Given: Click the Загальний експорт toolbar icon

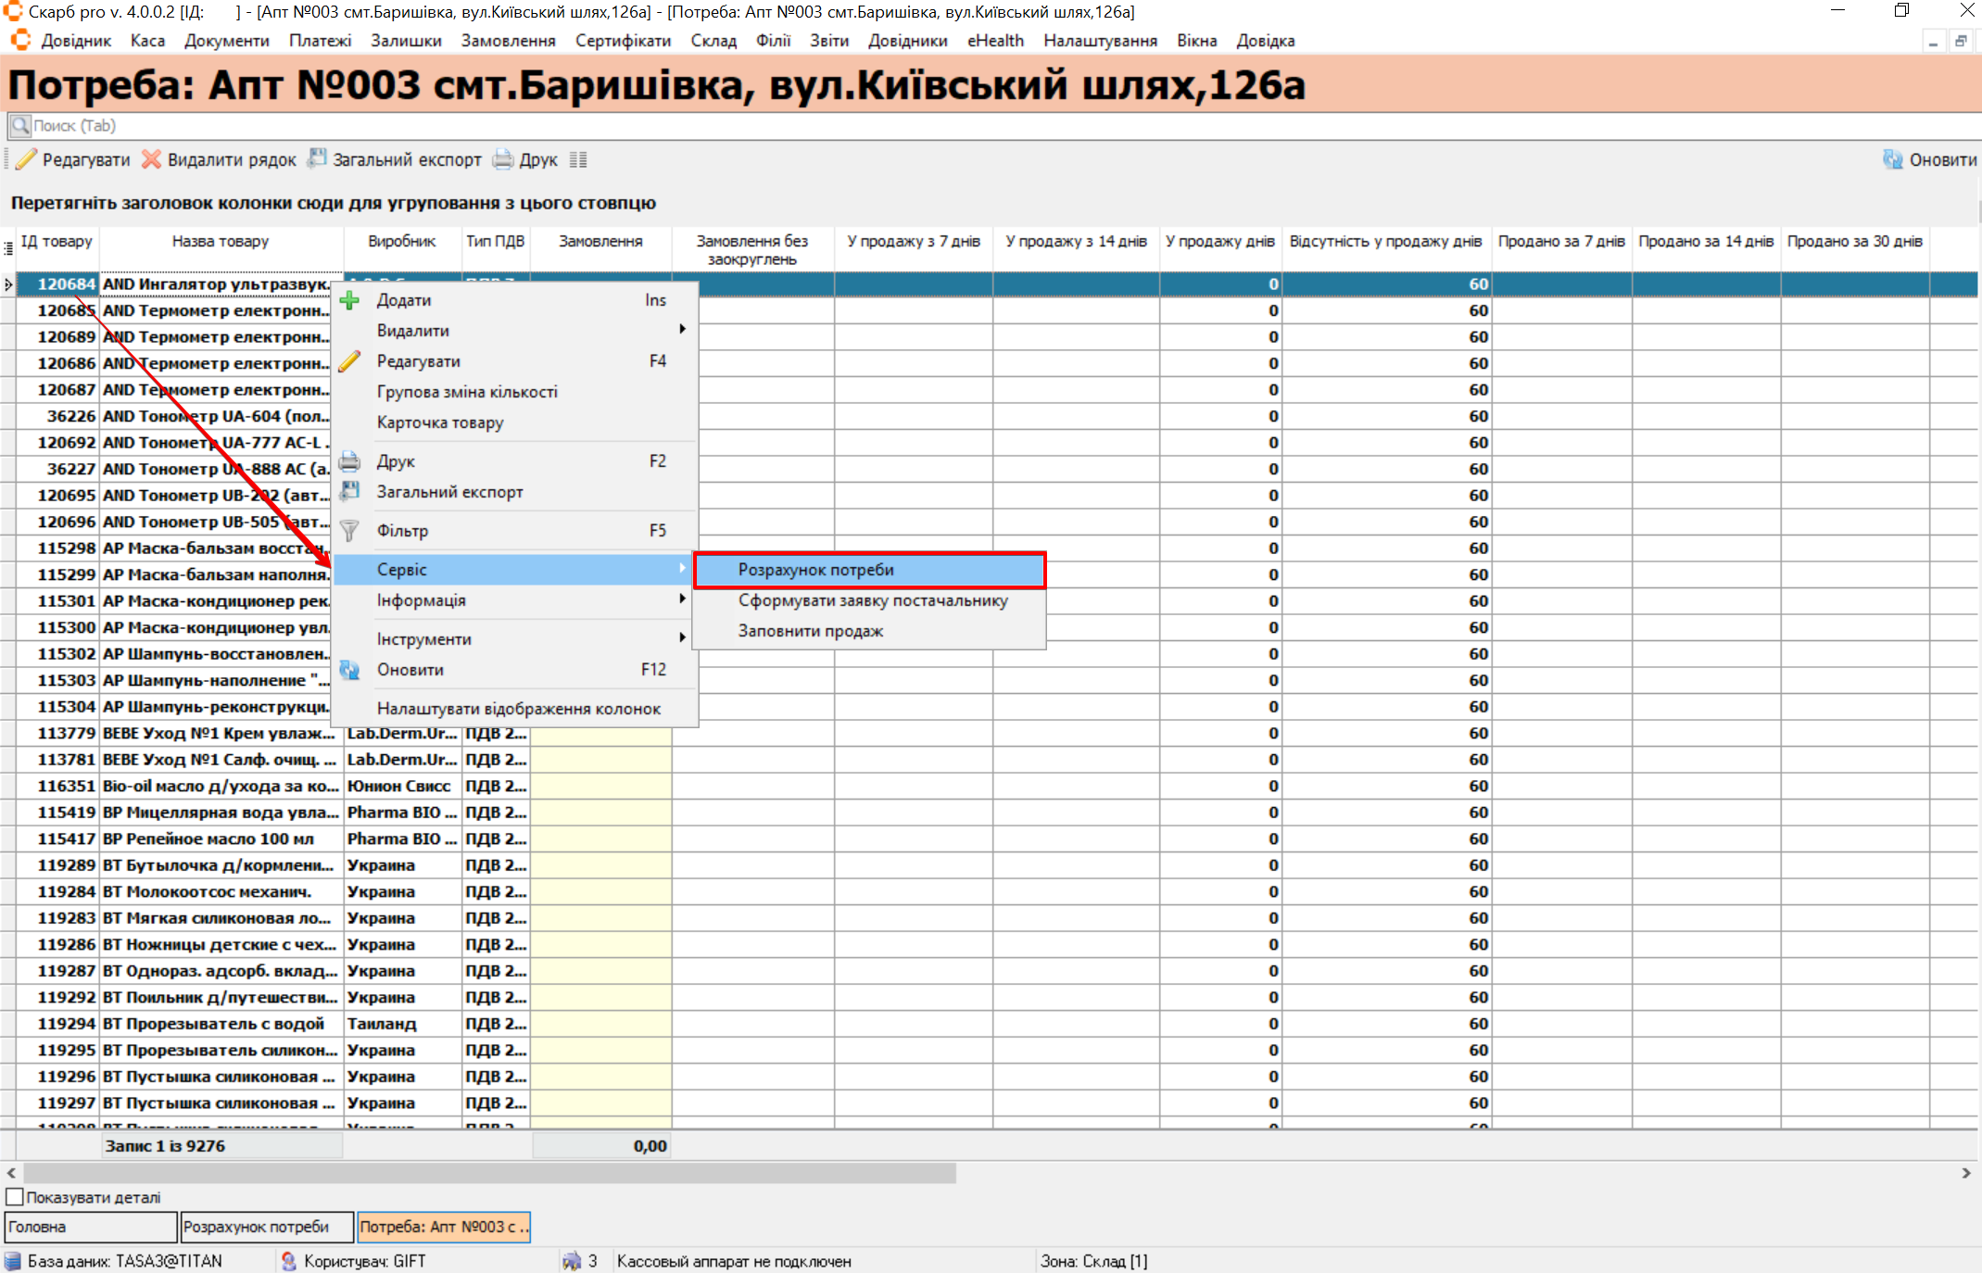Looking at the screenshot, I should click(x=318, y=158).
